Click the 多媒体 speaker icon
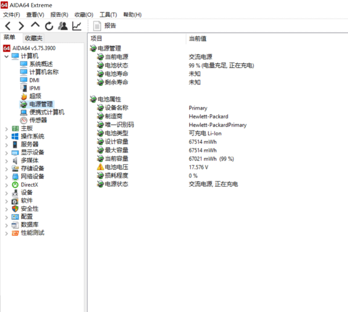348x312 pixels. tap(15, 161)
